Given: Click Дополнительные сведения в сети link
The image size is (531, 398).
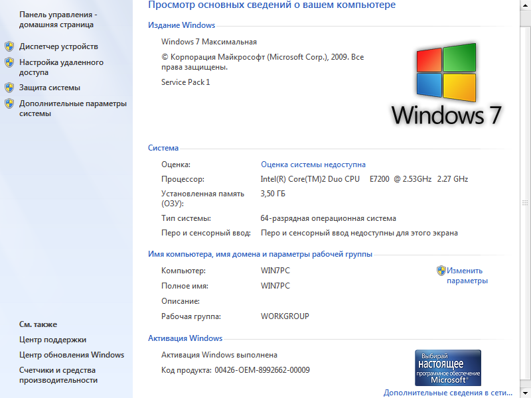Looking at the screenshot, I should 447,393.
